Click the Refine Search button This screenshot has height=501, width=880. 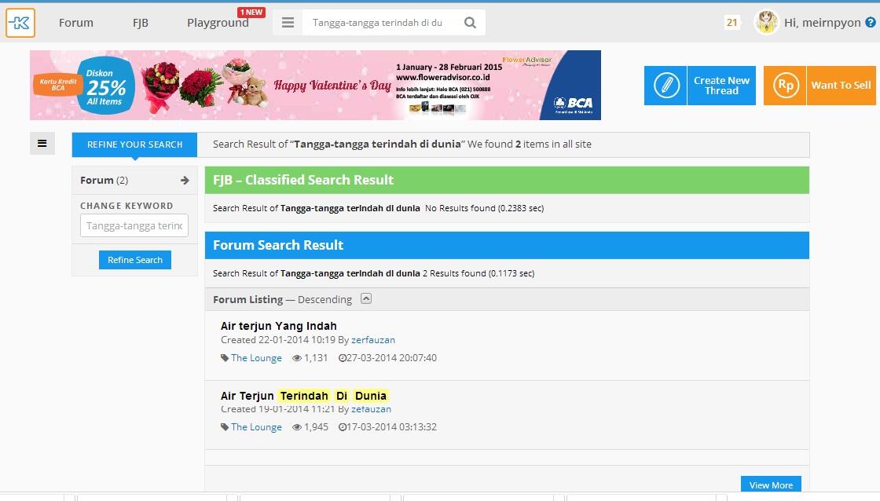(x=134, y=260)
